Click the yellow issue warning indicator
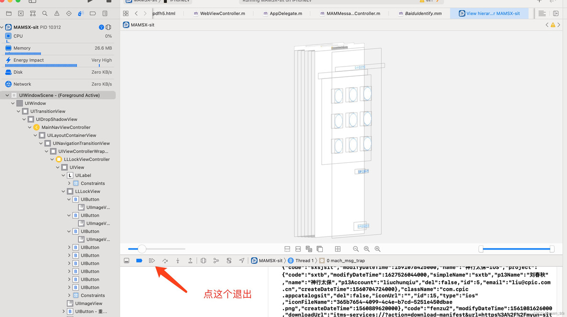Viewport: 567px width, 317px height. 553,25
